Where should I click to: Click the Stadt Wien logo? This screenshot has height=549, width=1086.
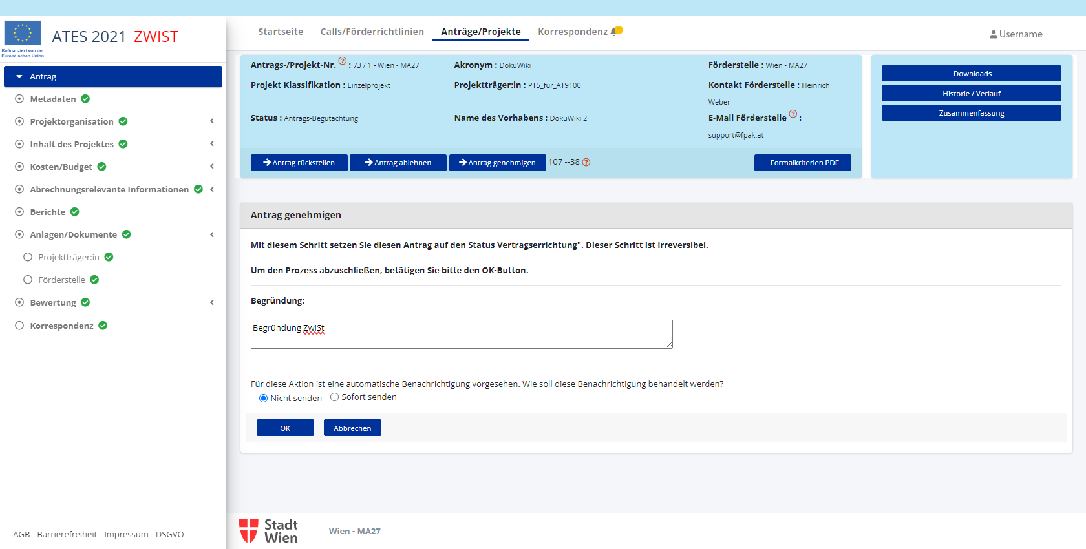coord(268,531)
